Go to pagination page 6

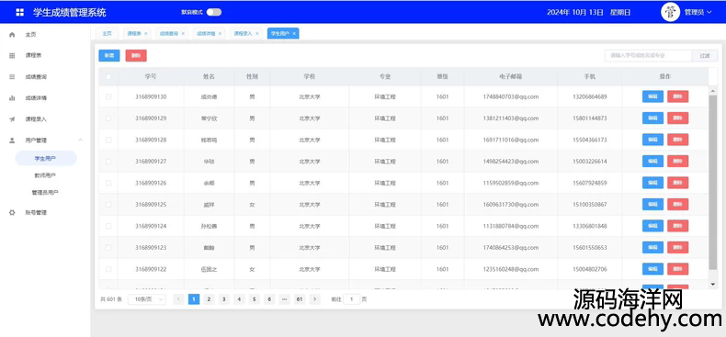269,299
